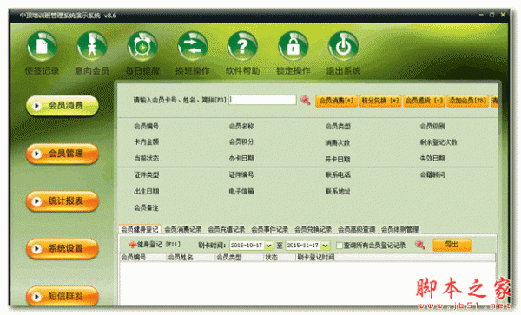Expand the 2015-11-17 end date dropdown
Image resolution: width=521 pixels, height=315 pixels.
pyautogui.click(x=325, y=246)
